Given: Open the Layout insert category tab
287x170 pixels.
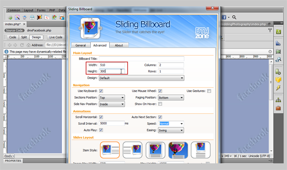Looking at the screenshot, I should pos(29,10).
